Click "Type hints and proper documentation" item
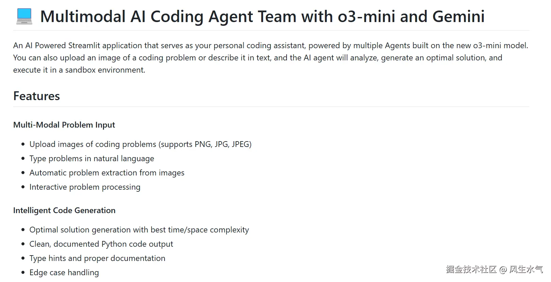This screenshot has height=282, width=551. [x=97, y=258]
